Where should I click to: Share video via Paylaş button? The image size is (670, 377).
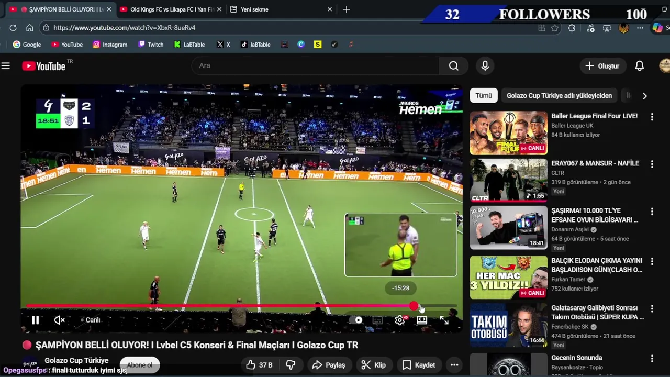tap(329, 365)
